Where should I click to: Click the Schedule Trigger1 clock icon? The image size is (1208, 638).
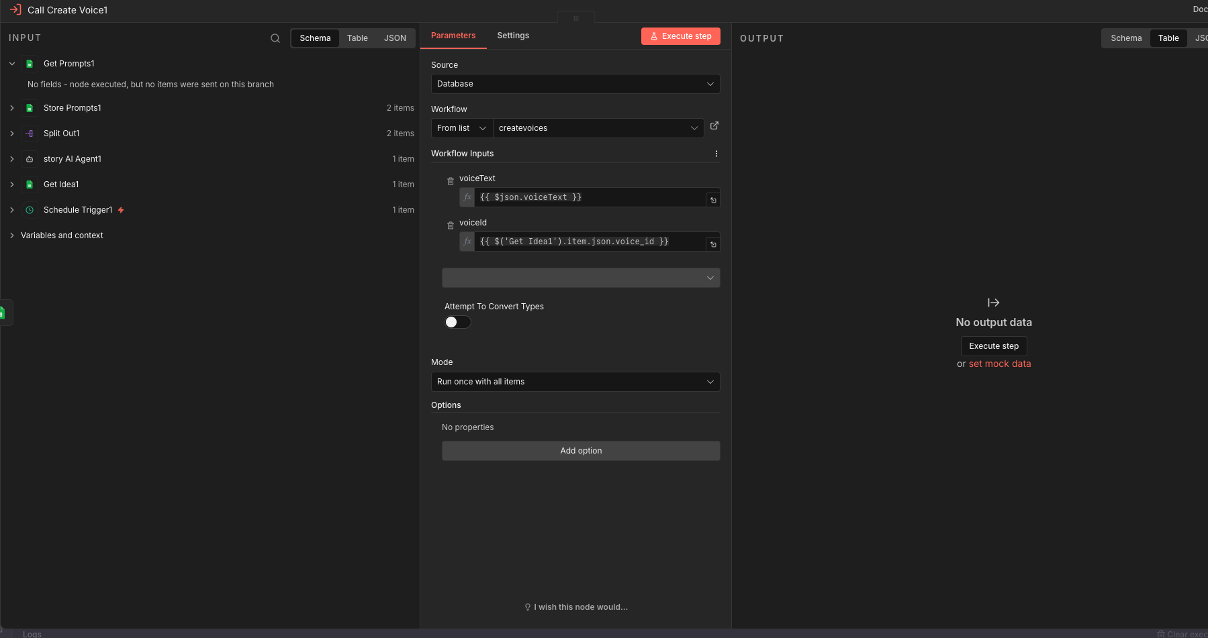[x=30, y=210]
